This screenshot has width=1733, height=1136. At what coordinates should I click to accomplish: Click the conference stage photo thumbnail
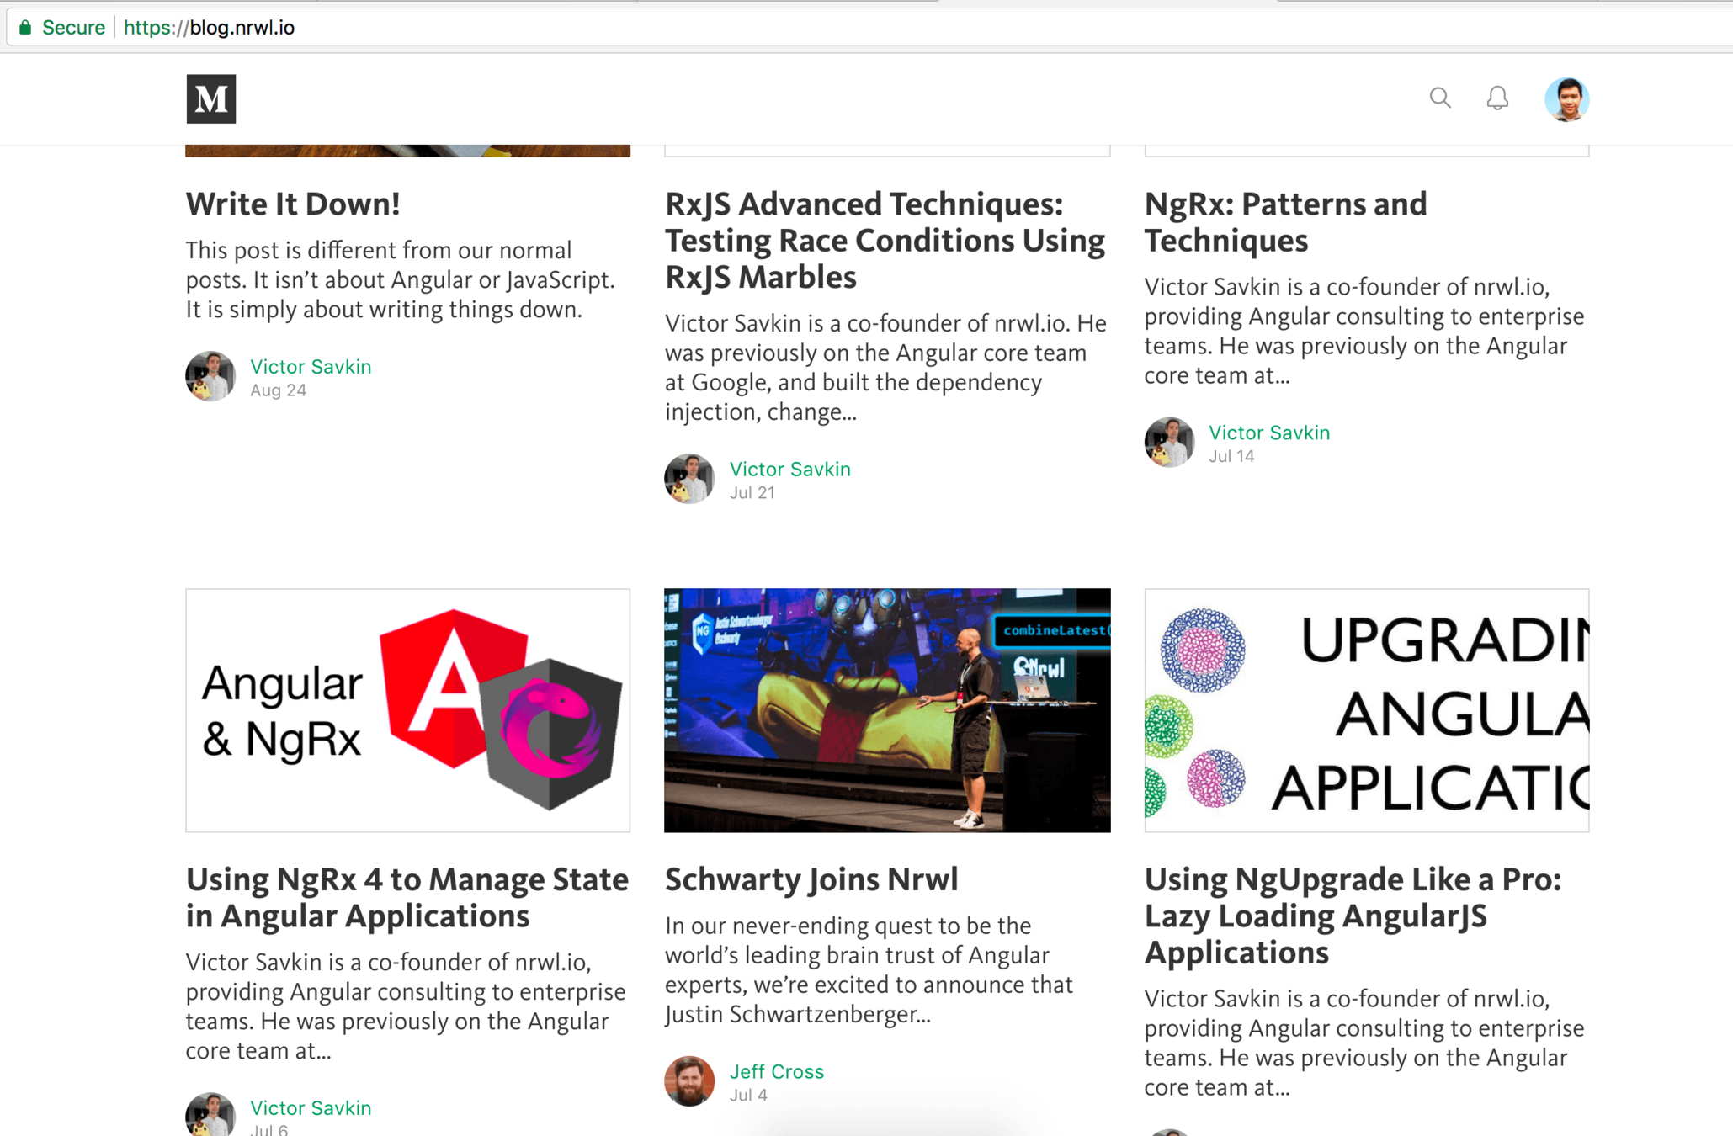click(x=886, y=710)
